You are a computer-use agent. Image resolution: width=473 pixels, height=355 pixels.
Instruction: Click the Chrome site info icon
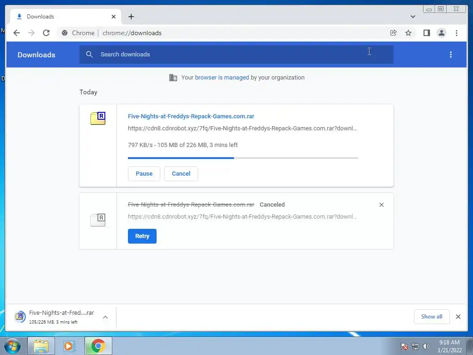[x=65, y=33]
